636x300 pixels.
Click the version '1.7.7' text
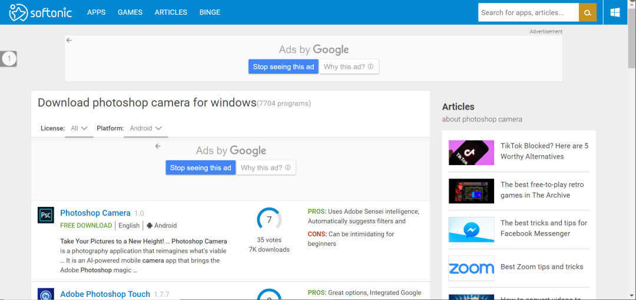(x=161, y=294)
